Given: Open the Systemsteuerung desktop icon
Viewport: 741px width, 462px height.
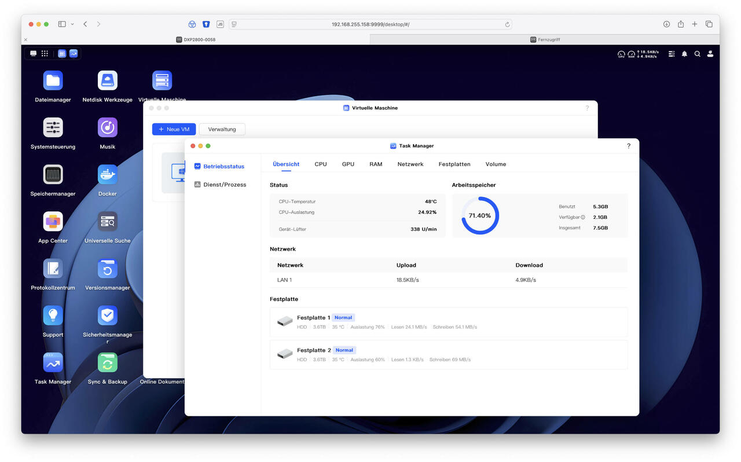Looking at the screenshot, I should (53, 127).
